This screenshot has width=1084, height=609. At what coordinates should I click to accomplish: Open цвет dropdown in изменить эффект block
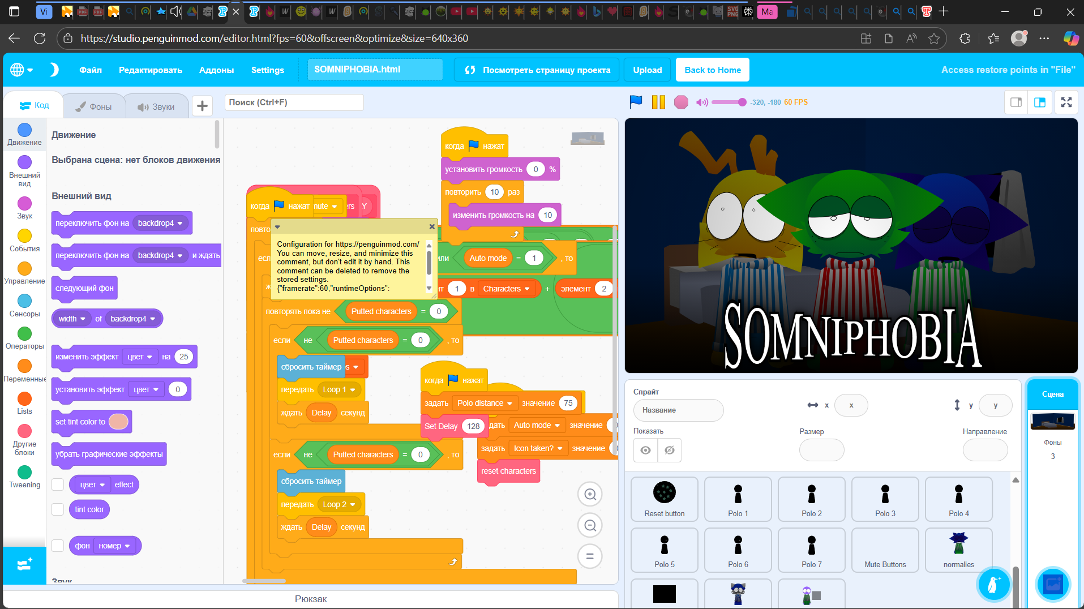click(140, 357)
